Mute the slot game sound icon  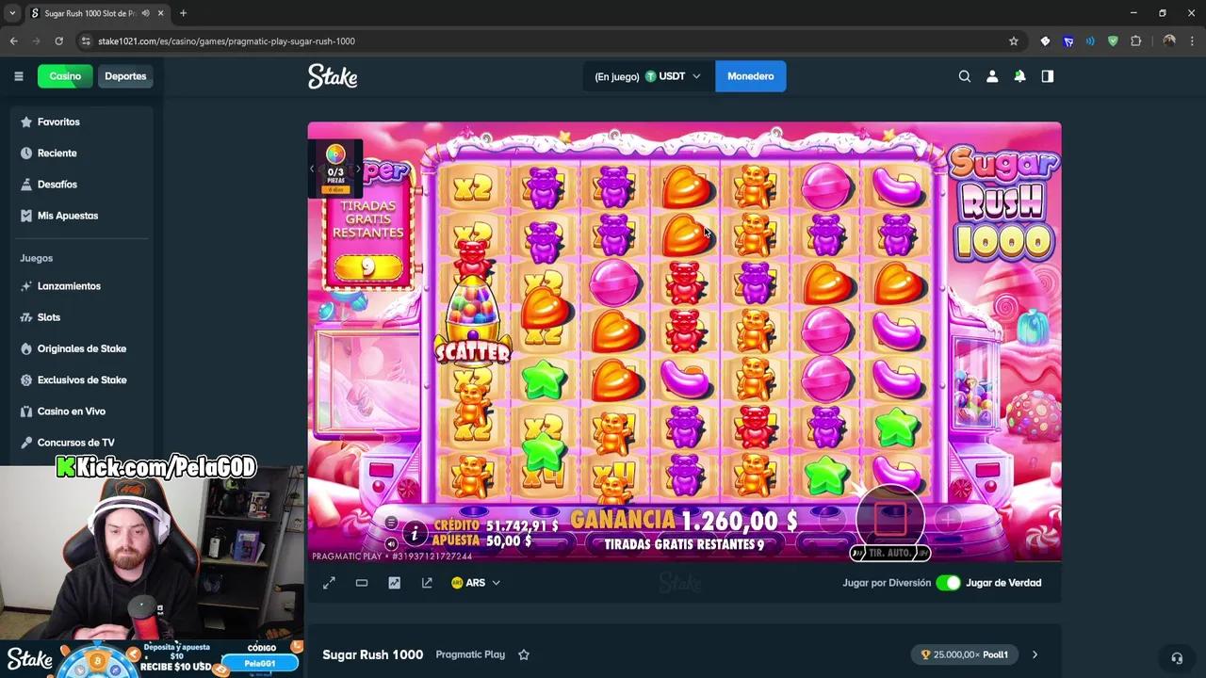[391, 543]
